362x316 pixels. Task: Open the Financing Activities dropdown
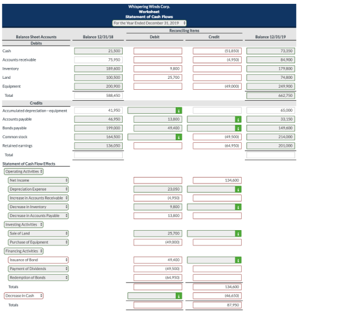[23, 251]
